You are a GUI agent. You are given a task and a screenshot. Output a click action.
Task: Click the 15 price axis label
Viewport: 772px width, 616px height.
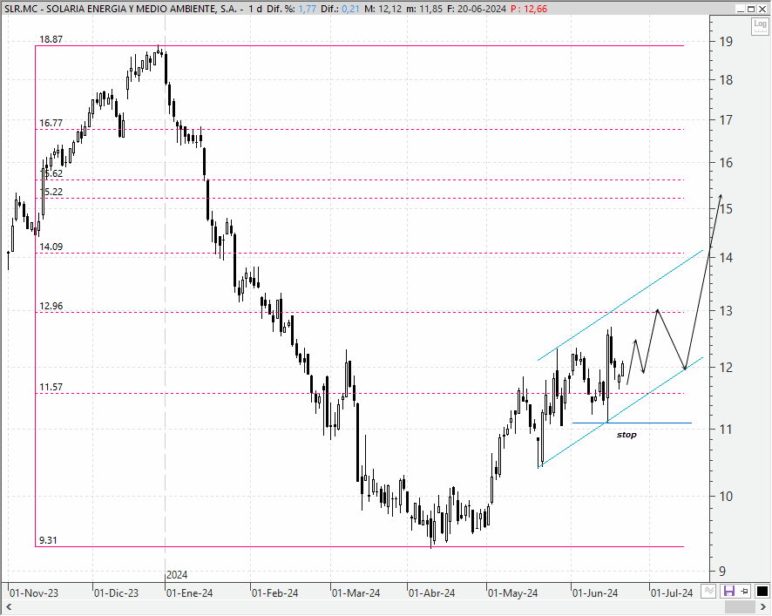click(726, 209)
